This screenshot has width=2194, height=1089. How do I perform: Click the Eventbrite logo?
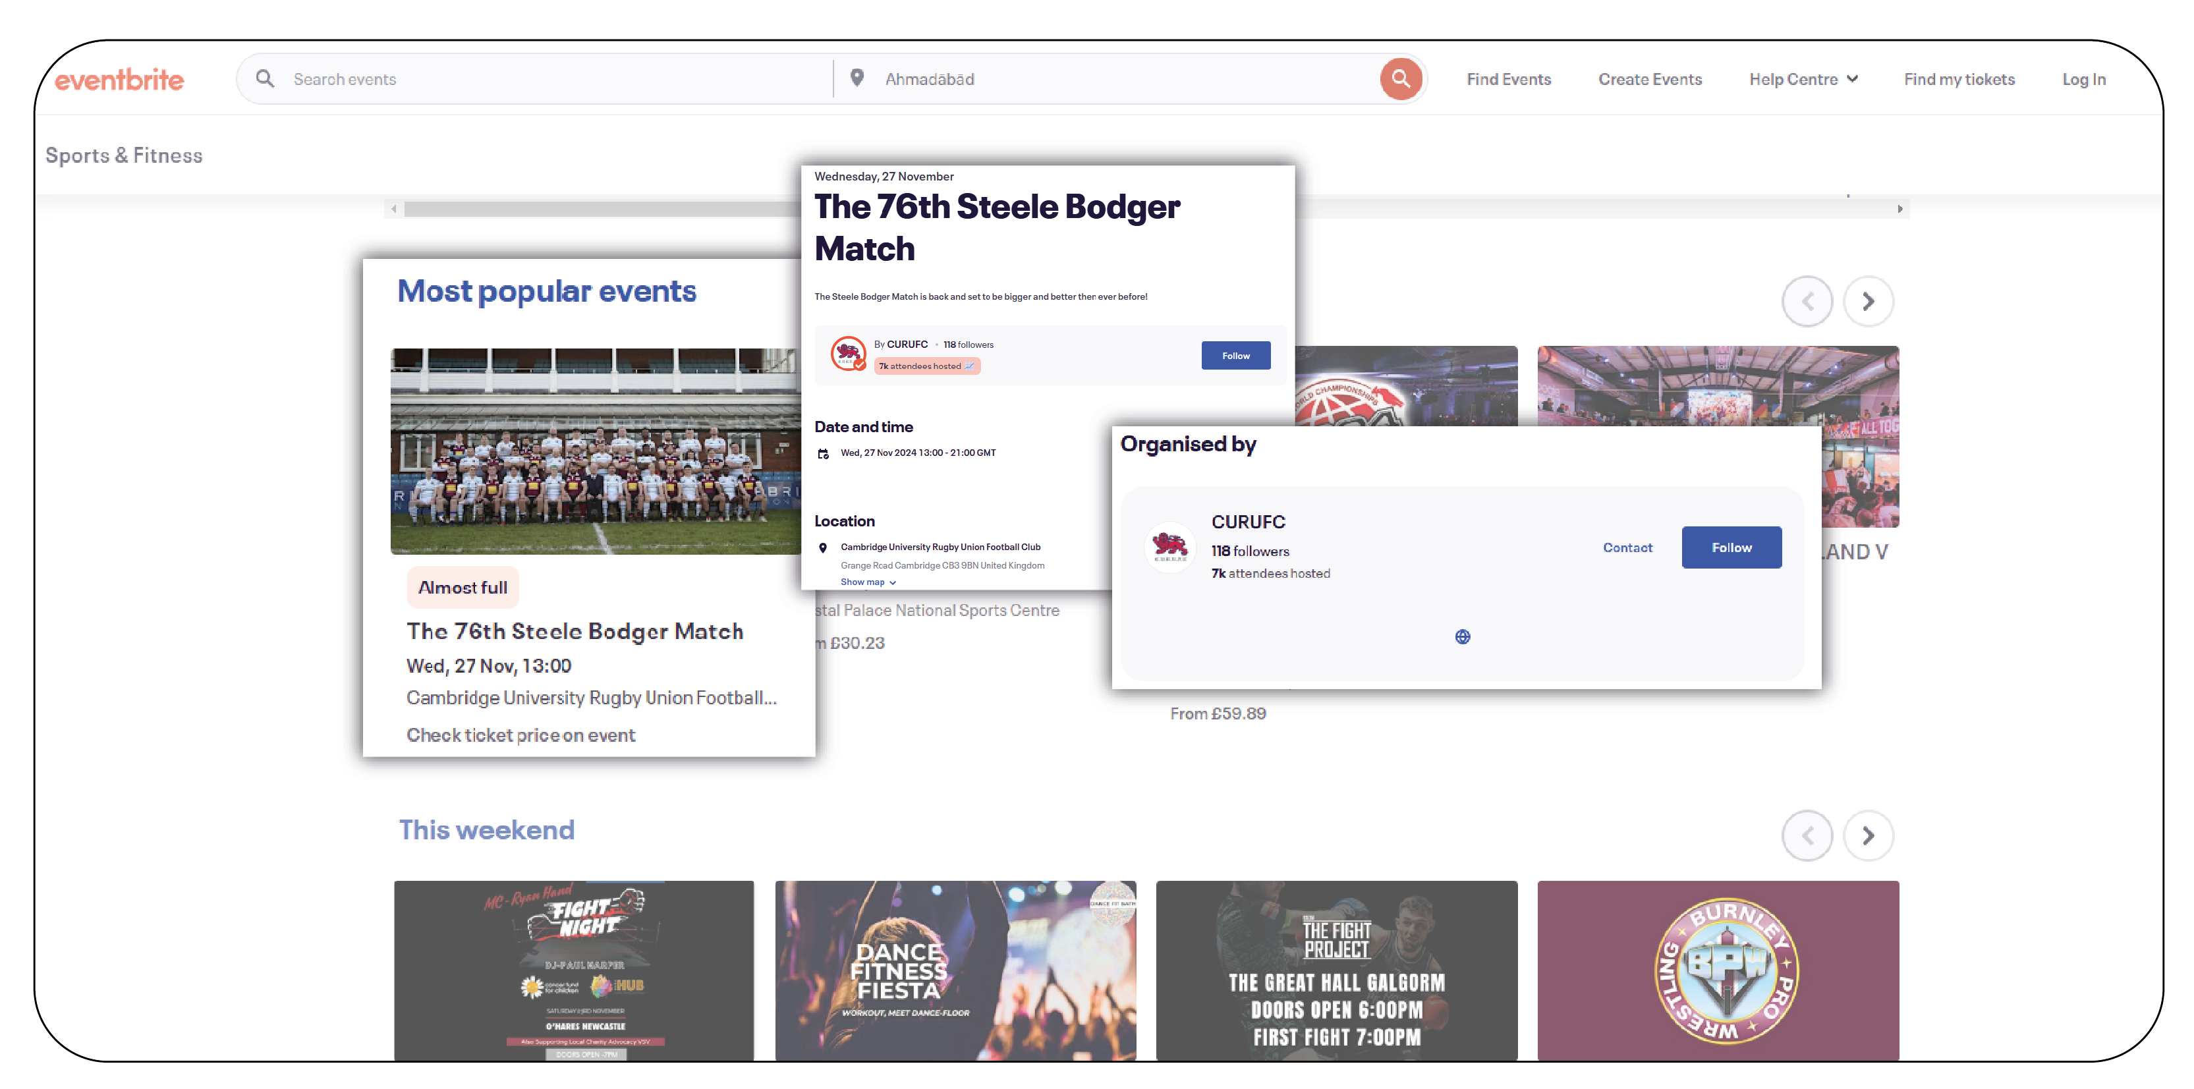click(119, 79)
